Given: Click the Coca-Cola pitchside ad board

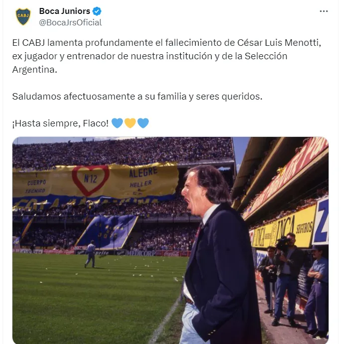Looking at the screenshot, I should click(172, 253).
